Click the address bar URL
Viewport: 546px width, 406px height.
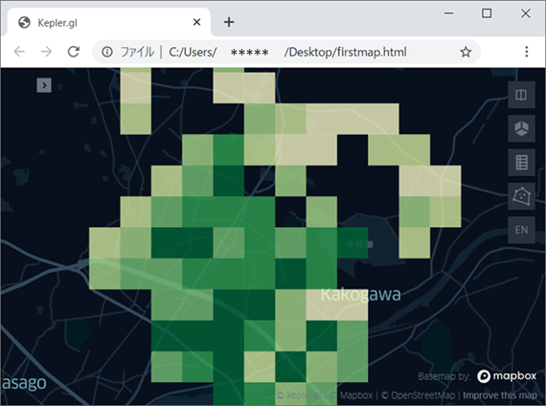(x=287, y=53)
